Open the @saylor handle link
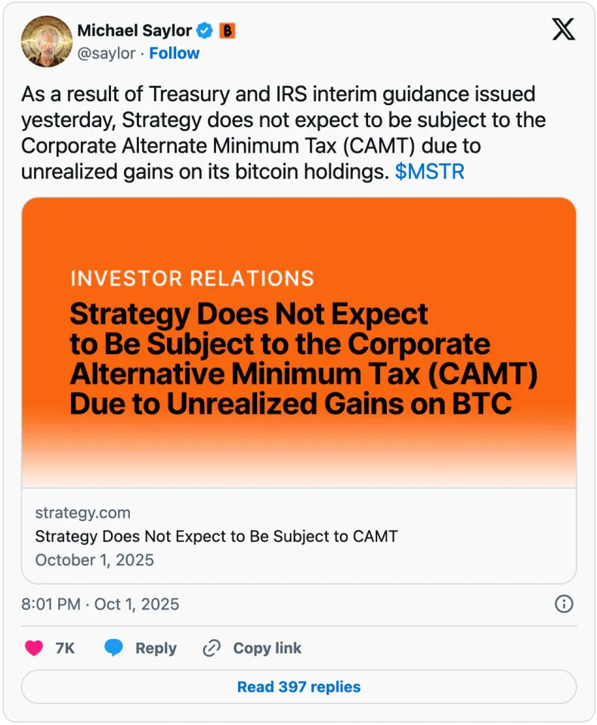 (x=107, y=54)
